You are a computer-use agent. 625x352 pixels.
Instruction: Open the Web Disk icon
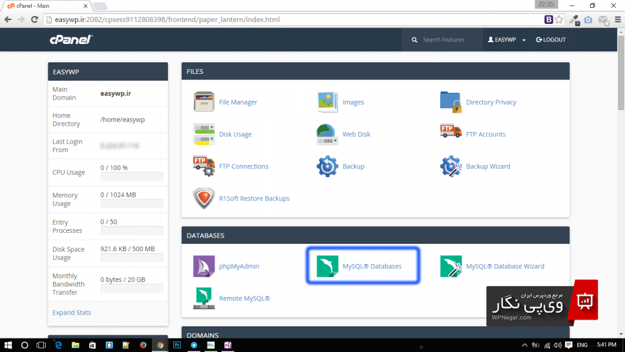point(327,134)
